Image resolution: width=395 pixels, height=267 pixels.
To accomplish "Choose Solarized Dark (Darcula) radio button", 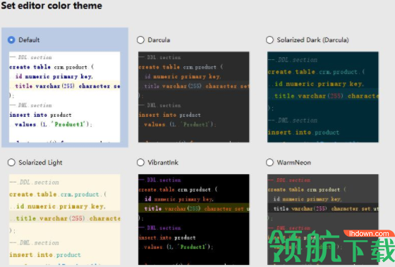I will [269, 40].
